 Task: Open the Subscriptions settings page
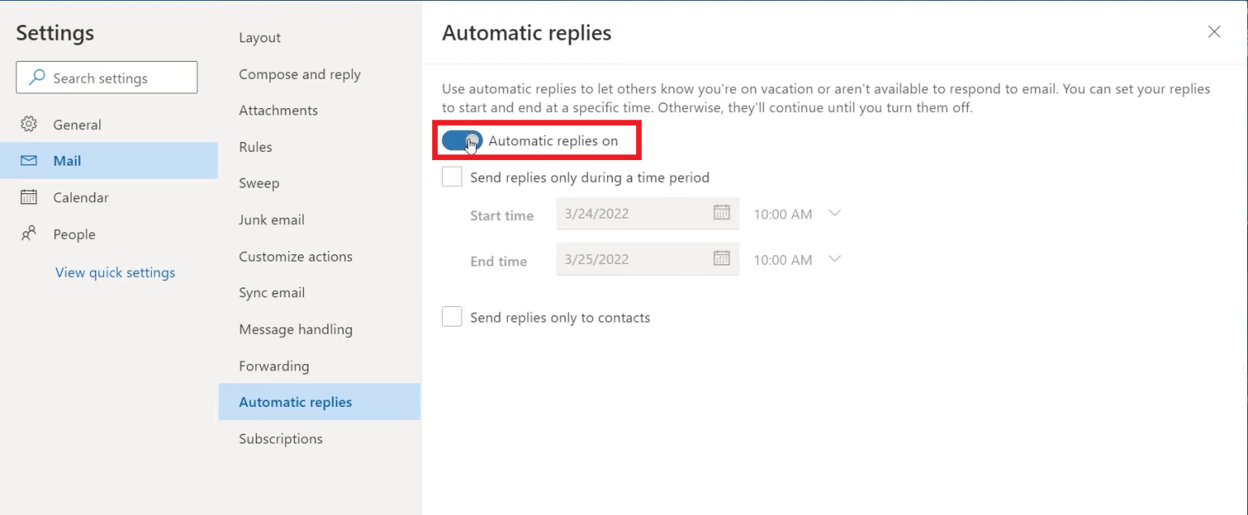click(x=280, y=438)
